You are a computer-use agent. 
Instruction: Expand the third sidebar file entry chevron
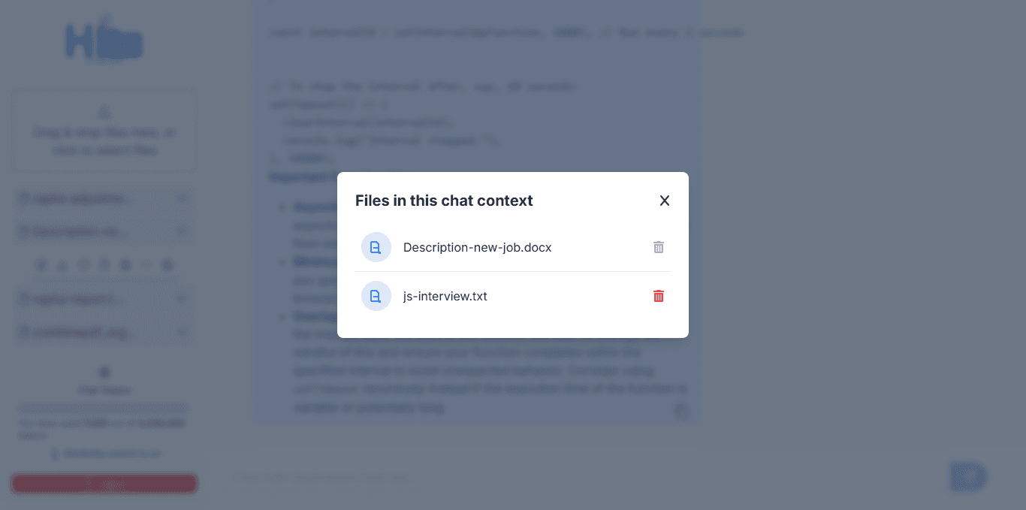point(181,299)
